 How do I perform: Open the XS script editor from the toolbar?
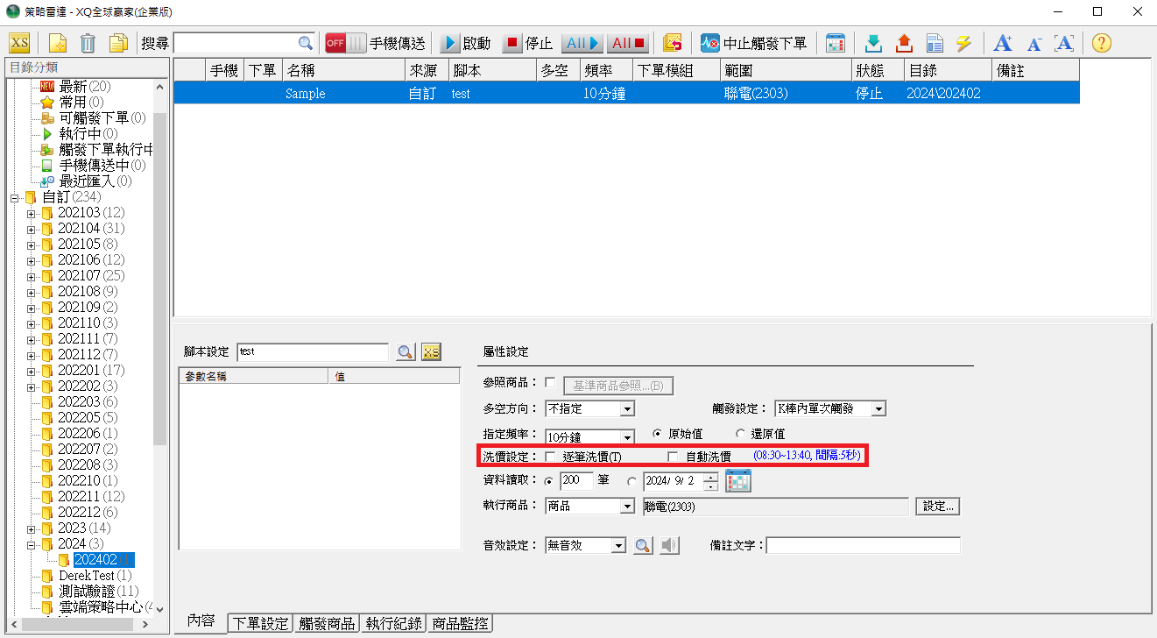tap(19, 43)
